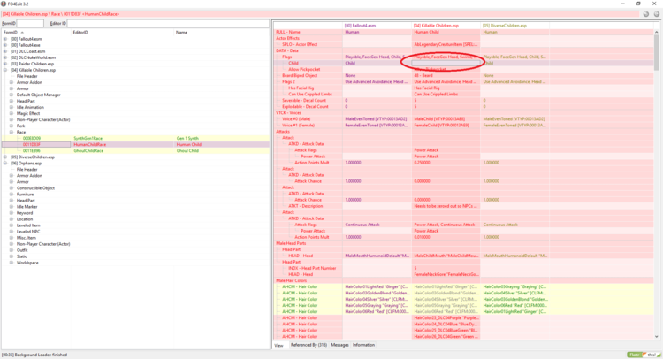Click the Beard Biped Object row label

(x=300, y=76)
